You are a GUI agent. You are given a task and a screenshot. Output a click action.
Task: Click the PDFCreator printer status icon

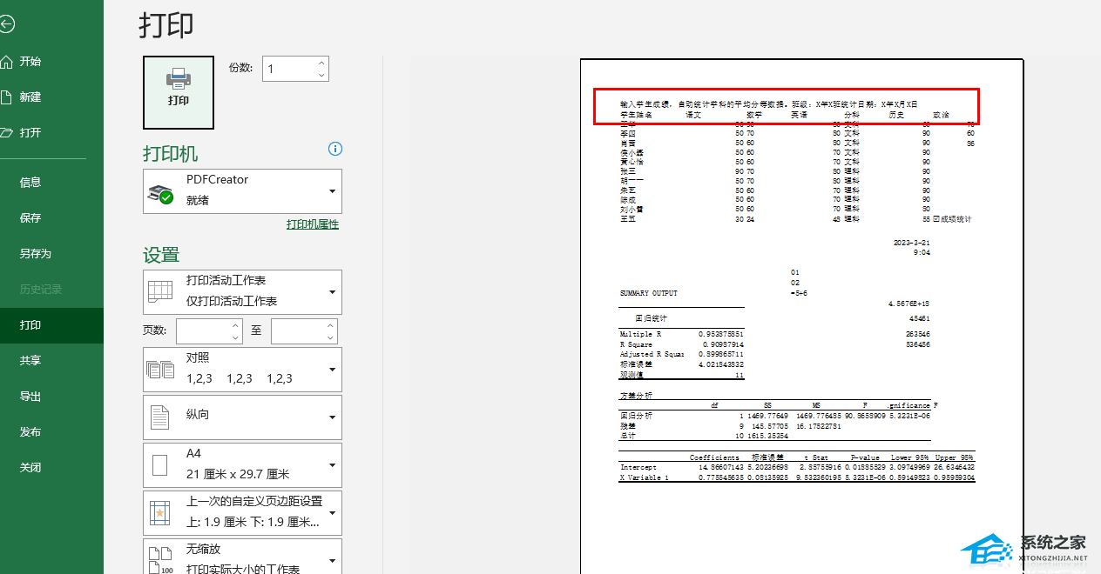click(160, 192)
